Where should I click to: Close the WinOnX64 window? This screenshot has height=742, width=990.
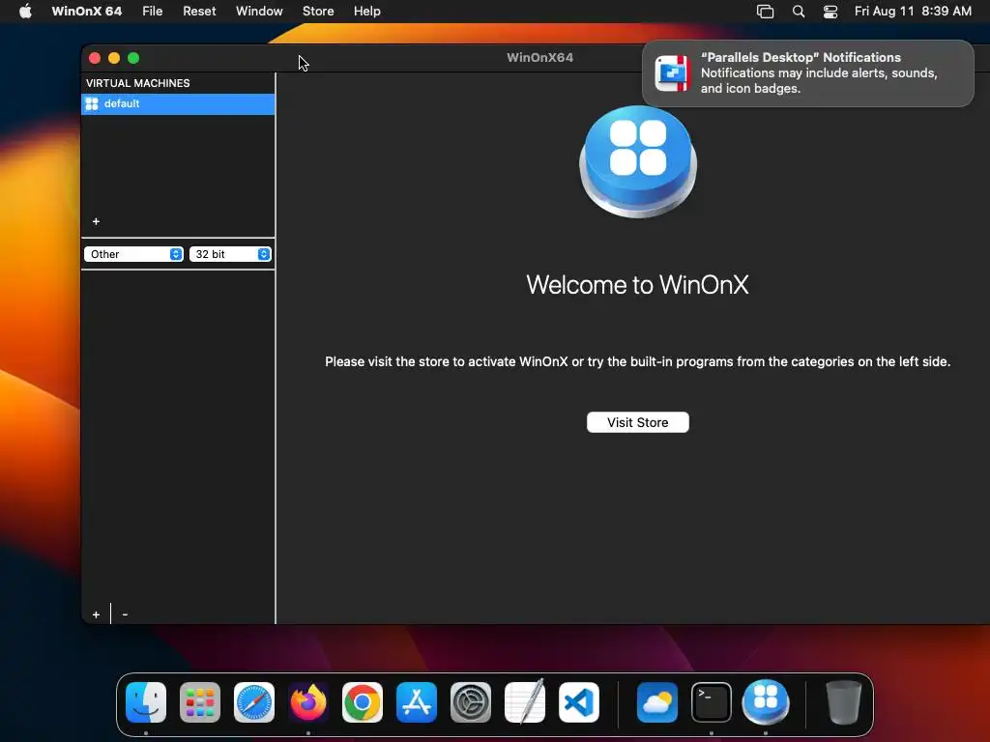(95, 58)
